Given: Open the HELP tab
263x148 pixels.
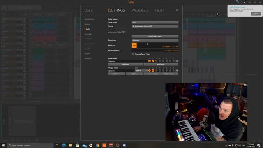Looking at the screenshot, I should pos(159,10).
